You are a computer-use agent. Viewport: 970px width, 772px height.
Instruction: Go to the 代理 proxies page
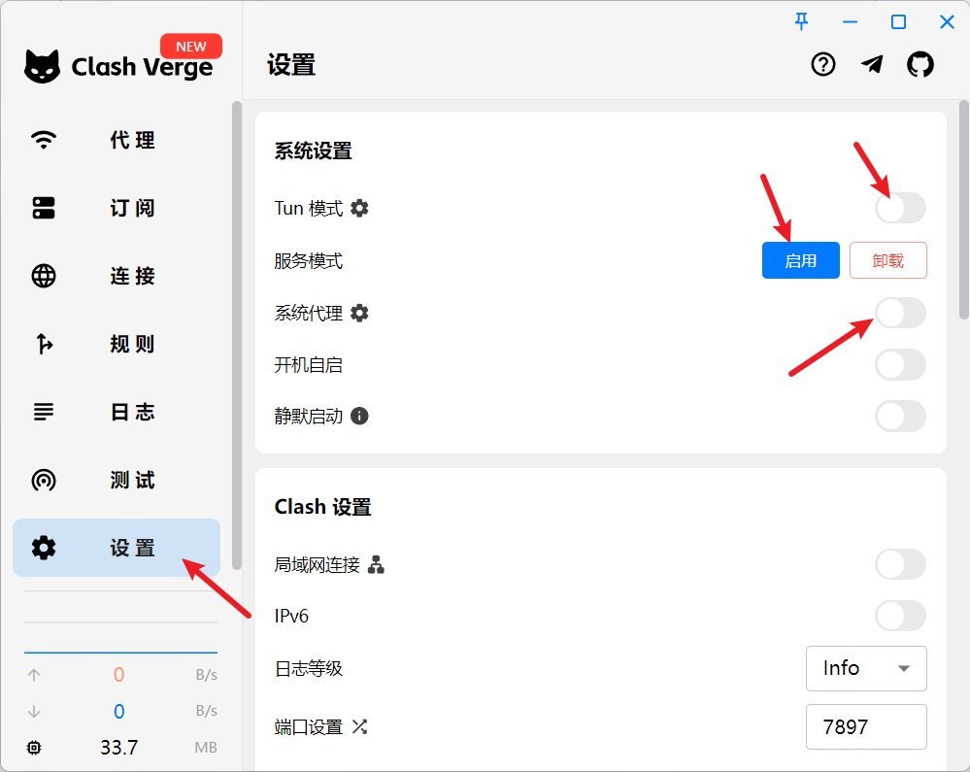coord(117,140)
